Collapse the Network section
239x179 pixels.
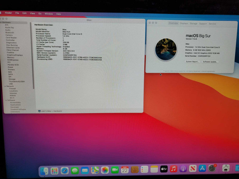pyautogui.click(x=5, y=86)
